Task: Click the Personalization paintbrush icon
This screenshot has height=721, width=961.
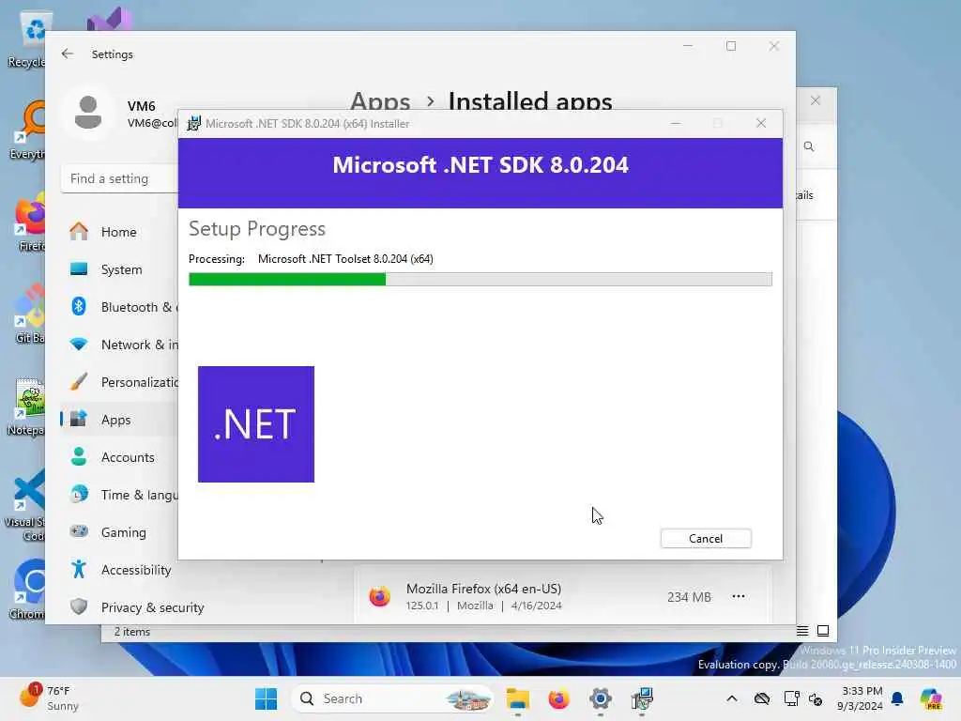Action: [x=79, y=381]
